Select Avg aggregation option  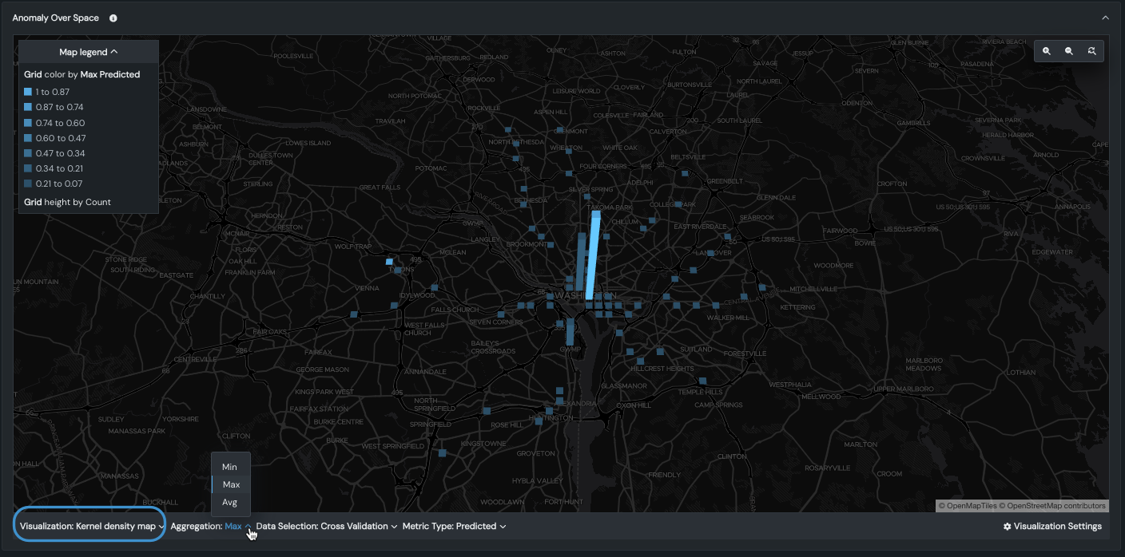tap(230, 502)
